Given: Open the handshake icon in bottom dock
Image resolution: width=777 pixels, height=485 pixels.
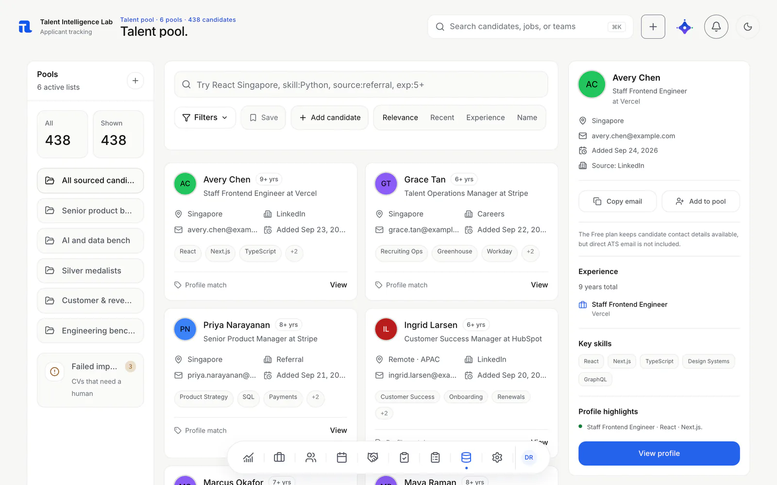Looking at the screenshot, I should tap(373, 457).
